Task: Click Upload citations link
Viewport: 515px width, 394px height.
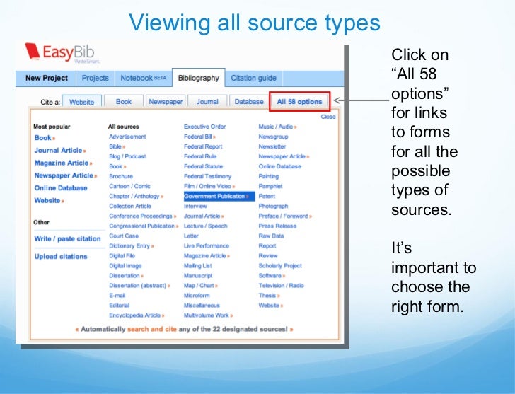Action: (61, 257)
